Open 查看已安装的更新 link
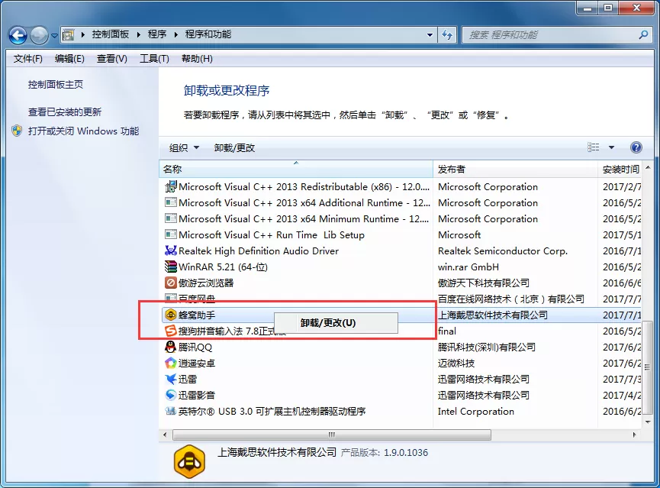Viewport: 660px width, 488px height. [x=65, y=111]
